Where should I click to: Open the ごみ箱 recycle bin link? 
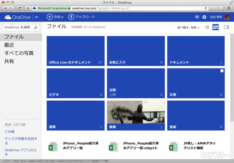pos(9,131)
